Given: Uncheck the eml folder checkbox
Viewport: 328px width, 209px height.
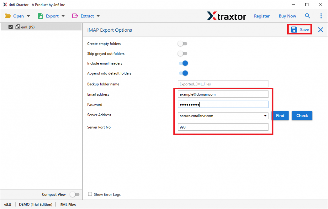Looking at the screenshot, I should click(11, 27).
